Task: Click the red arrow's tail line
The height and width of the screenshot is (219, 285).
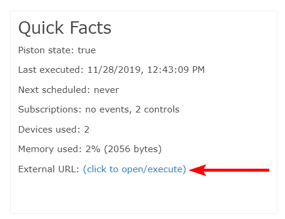Action: point(237,170)
